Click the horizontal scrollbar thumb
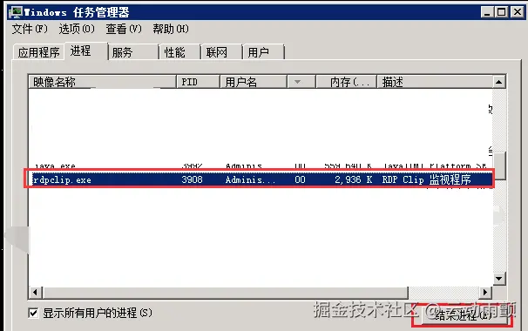Viewport: 528px width, 331px height. click(225, 293)
